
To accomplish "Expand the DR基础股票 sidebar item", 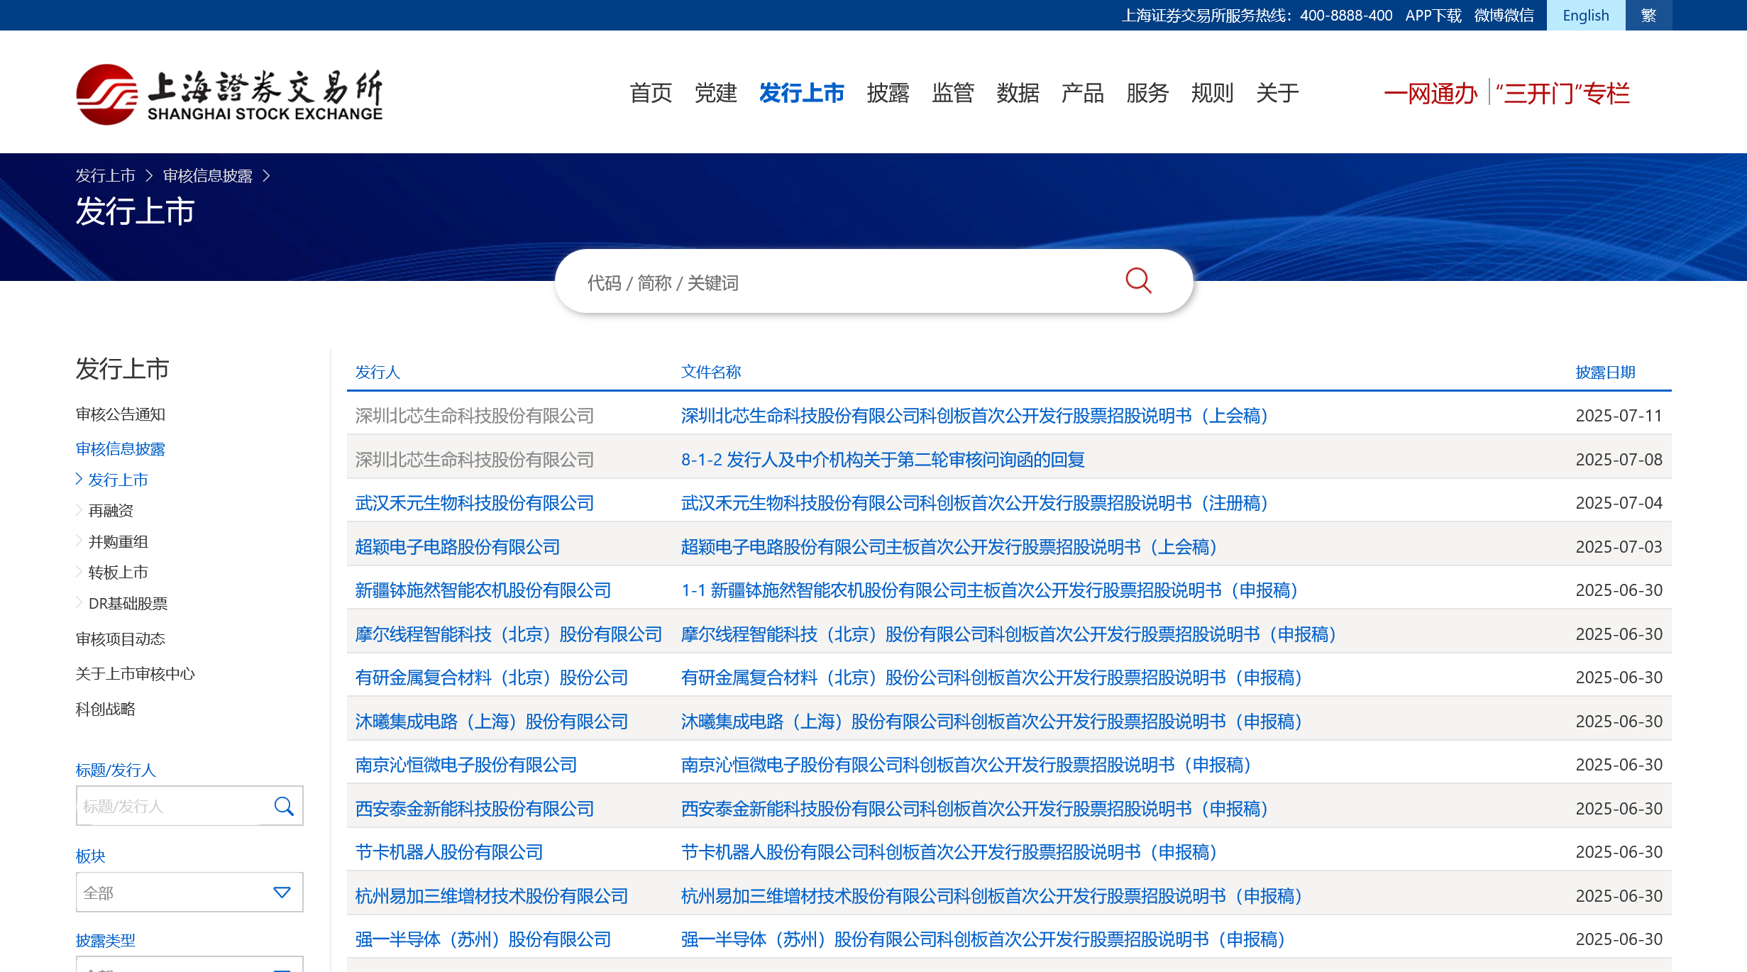I will pyautogui.click(x=128, y=604).
